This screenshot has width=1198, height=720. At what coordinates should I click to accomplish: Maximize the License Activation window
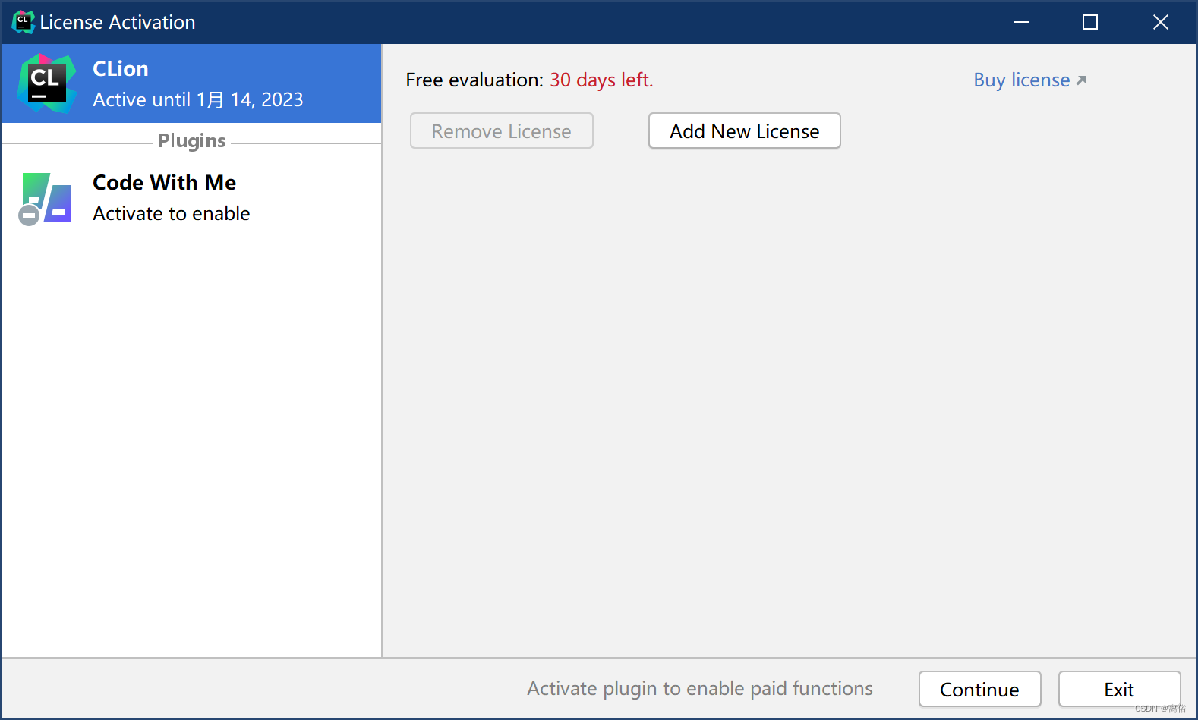coord(1090,22)
